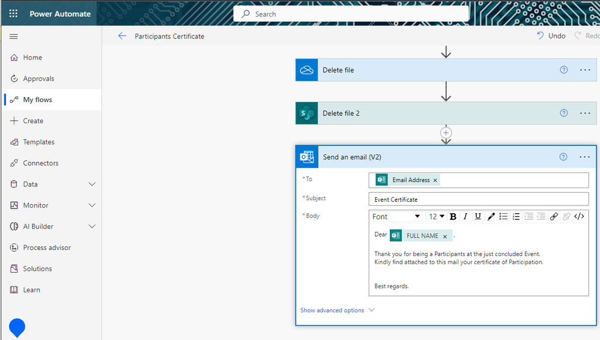Open the blue chatbot bubble
Screen dimensions: 600x340
coord(17,328)
